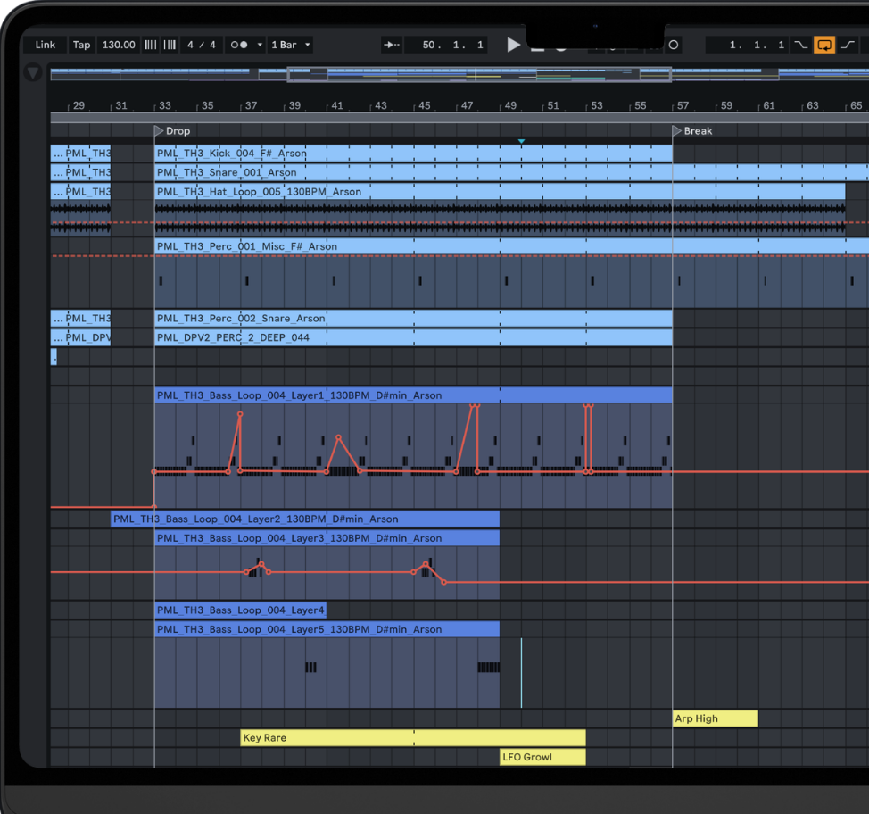869x814 pixels.
Task: Click the Tap tempo button
Action: 81,45
